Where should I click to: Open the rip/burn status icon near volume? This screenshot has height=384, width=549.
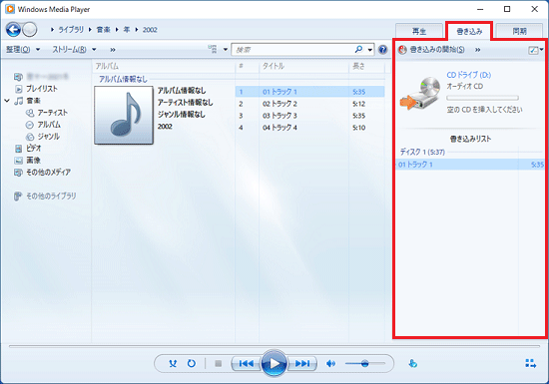click(x=413, y=364)
